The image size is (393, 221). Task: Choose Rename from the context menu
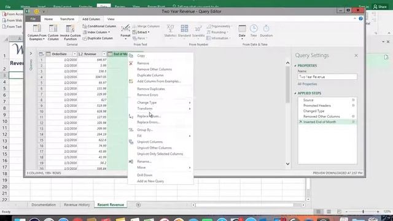tap(144, 161)
